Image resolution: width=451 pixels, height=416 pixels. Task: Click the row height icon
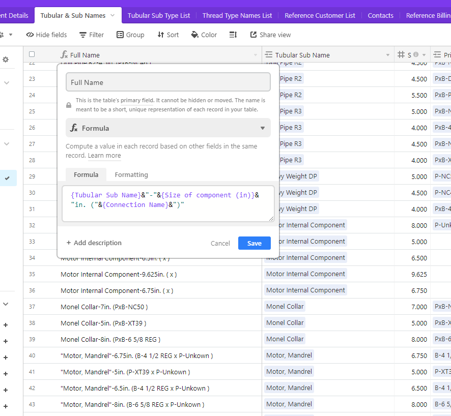(x=233, y=35)
